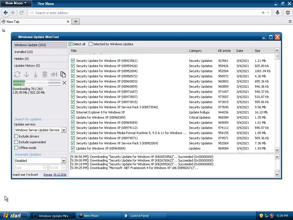Select Windows Media Format Runtime update row
Image resolution: width=293 pixels, height=220 pixels.
[172, 133]
